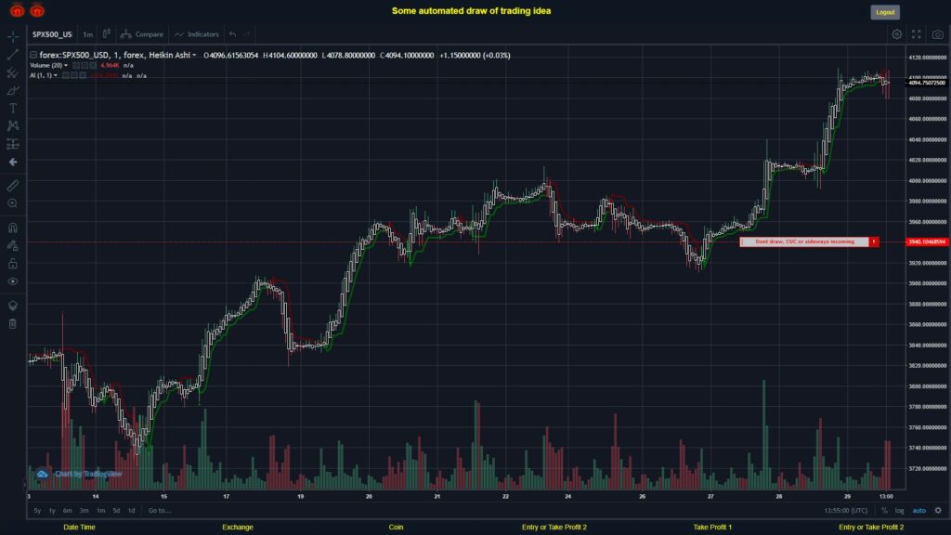Click the red 3940 price label on axis
The height and width of the screenshot is (535, 951).
927,242
